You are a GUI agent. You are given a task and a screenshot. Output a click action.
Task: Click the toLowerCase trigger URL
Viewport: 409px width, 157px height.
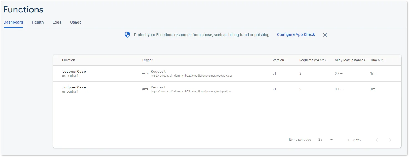click(191, 75)
